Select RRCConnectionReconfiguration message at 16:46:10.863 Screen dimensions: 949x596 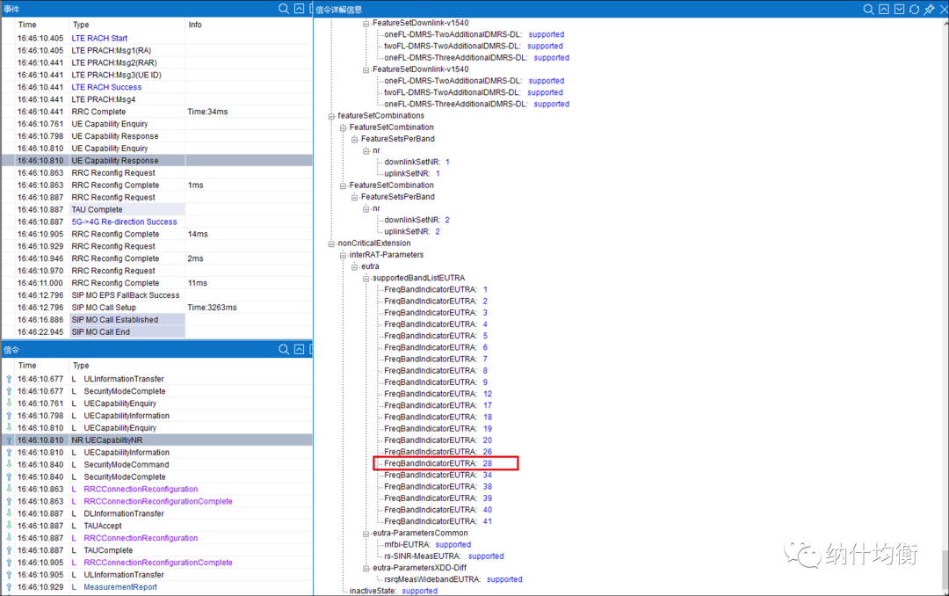pyautogui.click(x=141, y=489)
